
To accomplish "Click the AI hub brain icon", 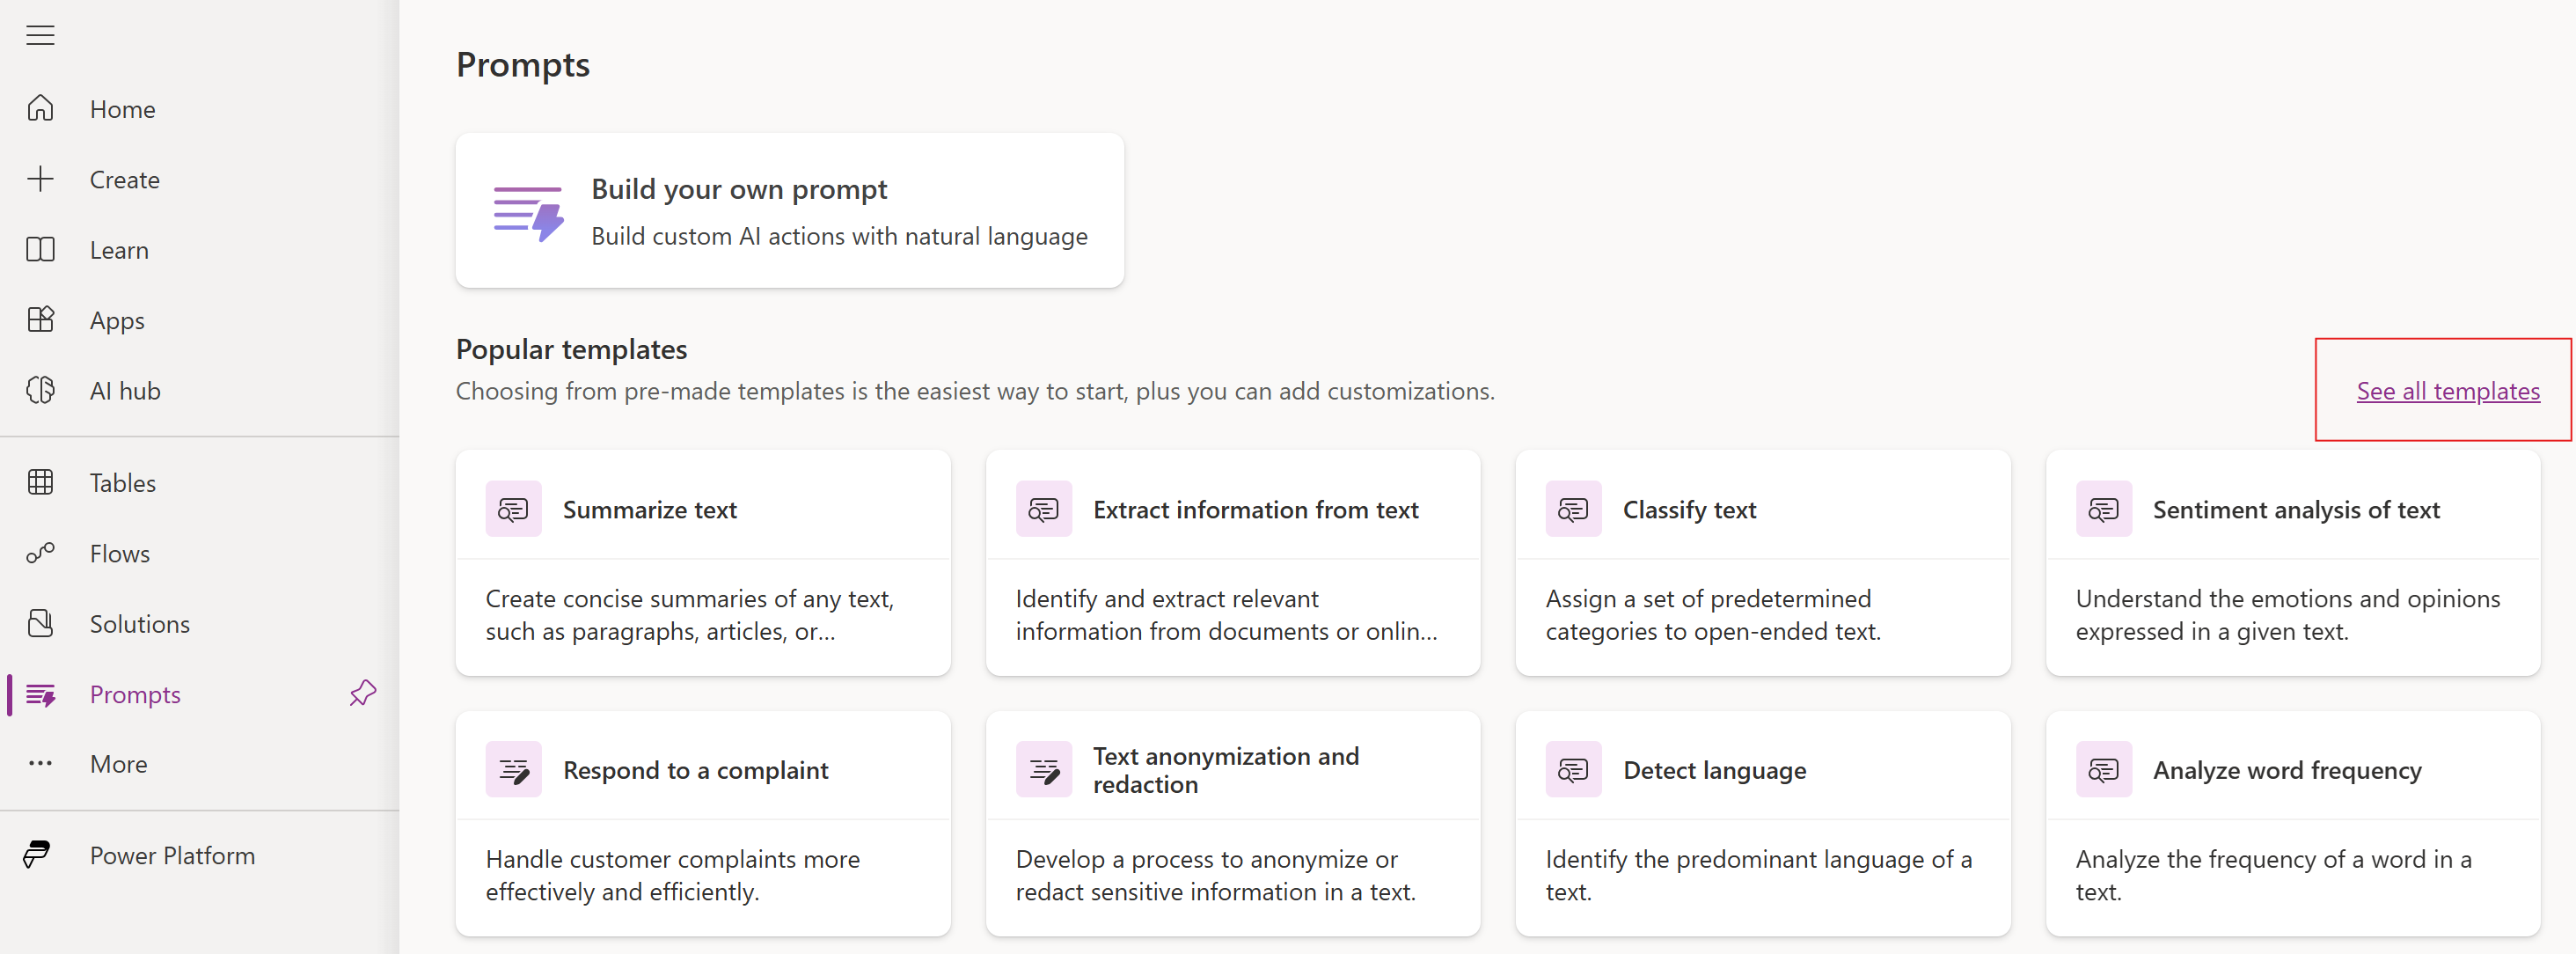I will pyautogui.click(x=40, y=390).
